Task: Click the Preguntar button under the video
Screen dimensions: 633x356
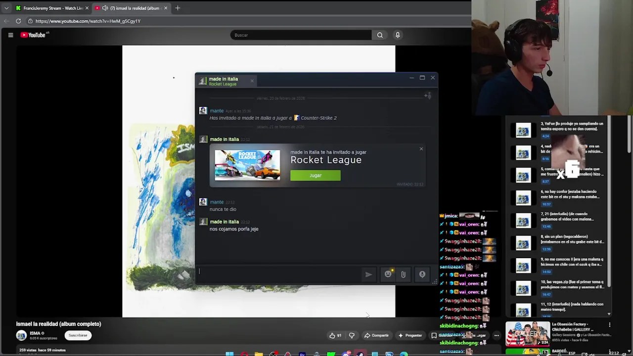Action: click(x=410, y=335)
